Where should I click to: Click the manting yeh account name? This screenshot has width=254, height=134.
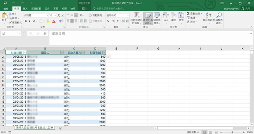point(231,9)
